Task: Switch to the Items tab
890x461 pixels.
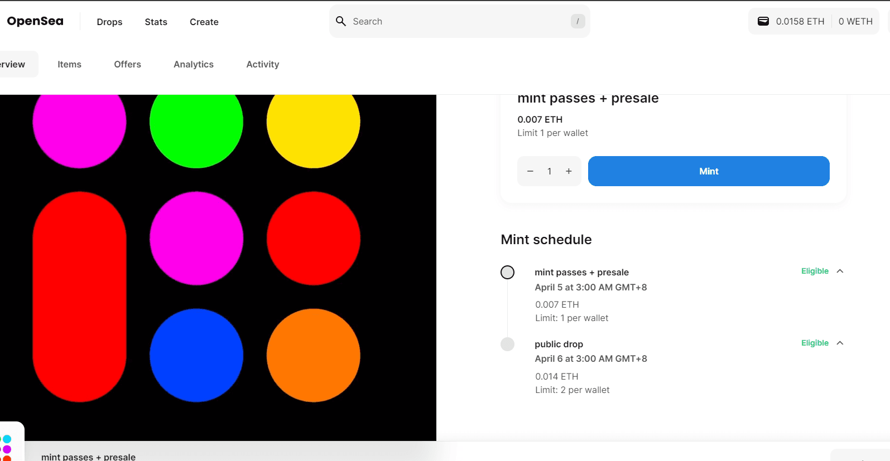Action: 69,64
